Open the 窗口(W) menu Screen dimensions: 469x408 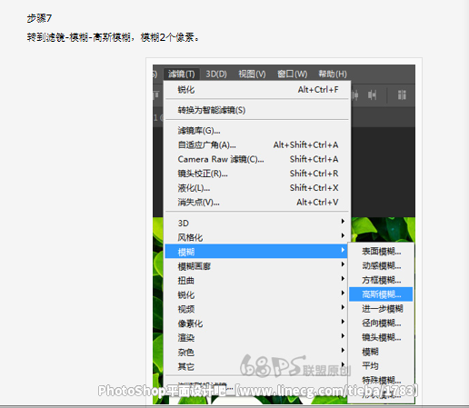292,74
